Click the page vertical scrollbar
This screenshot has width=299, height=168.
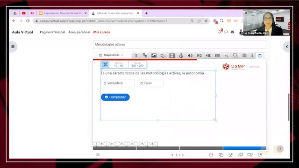(289, 107)
